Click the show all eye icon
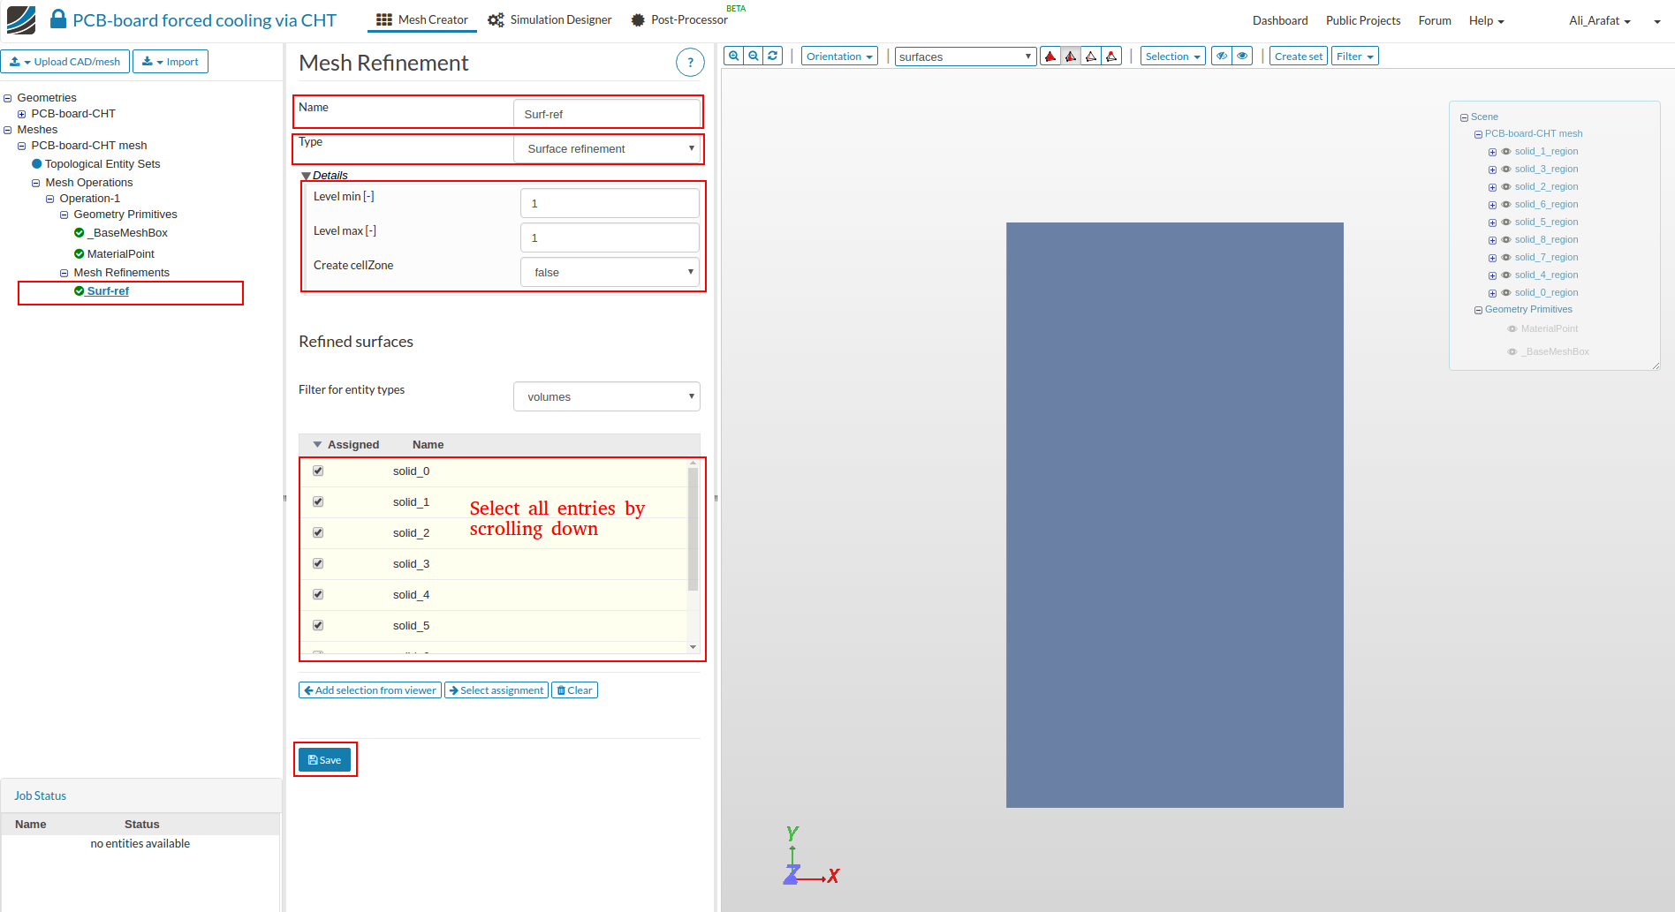 (1242, 56)
